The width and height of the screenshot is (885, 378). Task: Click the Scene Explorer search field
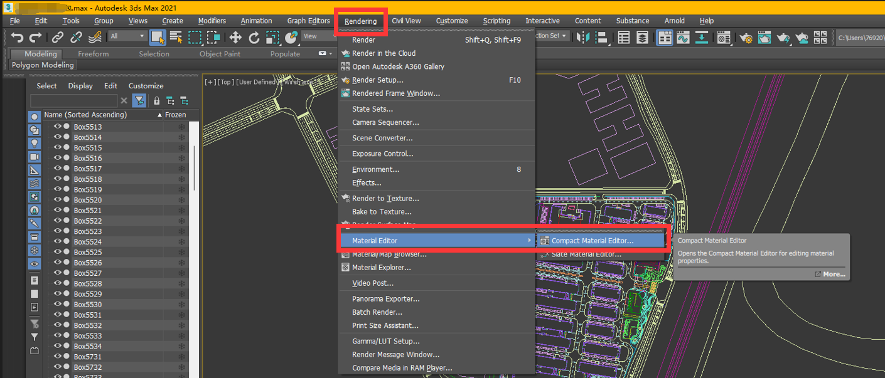coord(72,100)
